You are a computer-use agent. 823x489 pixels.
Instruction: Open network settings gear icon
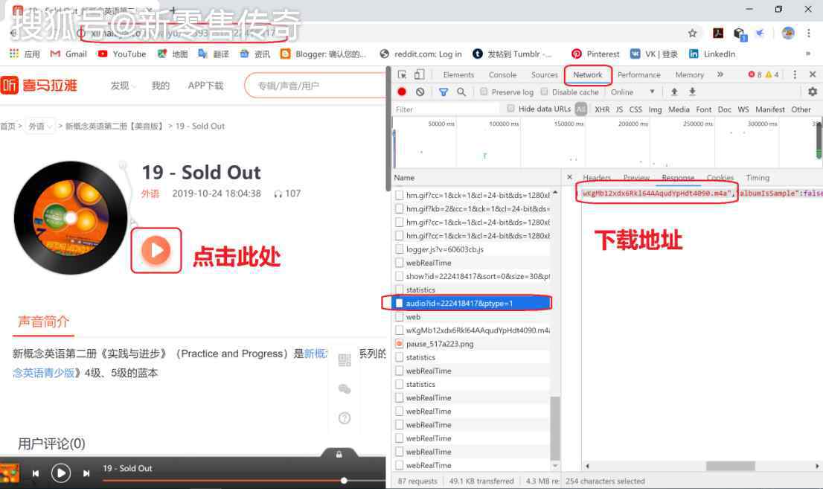813,92
